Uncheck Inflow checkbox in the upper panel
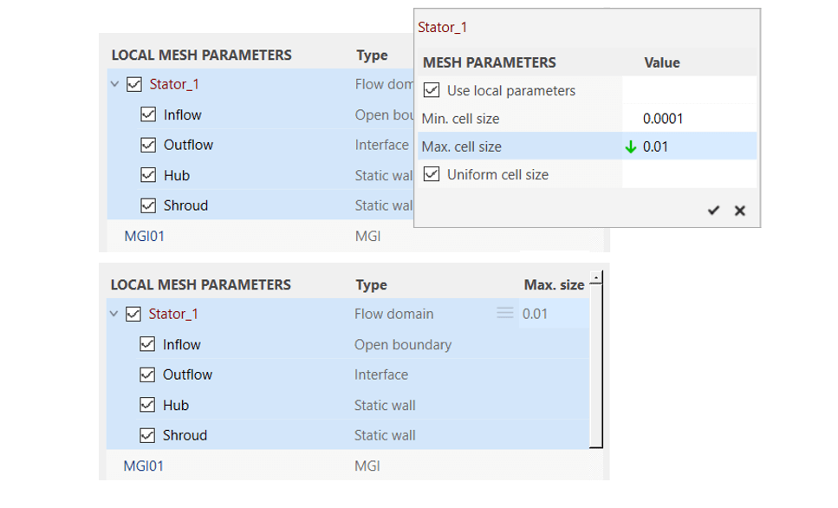 [148, 114]
